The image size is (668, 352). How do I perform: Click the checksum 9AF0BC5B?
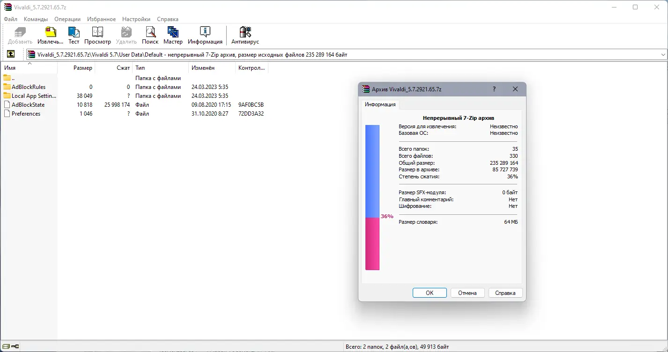point(251,104)
